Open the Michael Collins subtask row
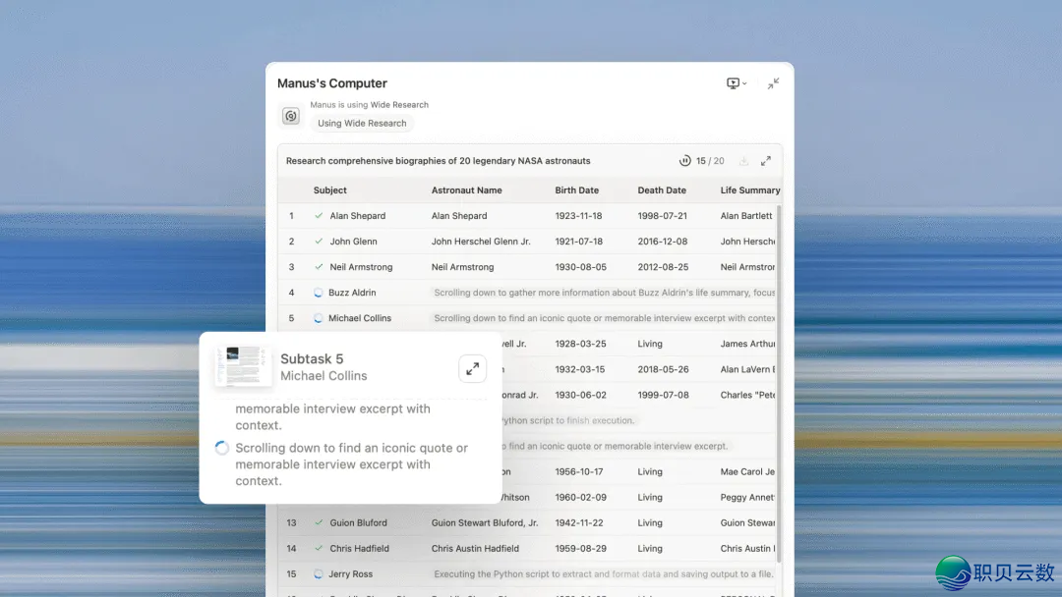The image size is (1062, 597). point(360,318)
